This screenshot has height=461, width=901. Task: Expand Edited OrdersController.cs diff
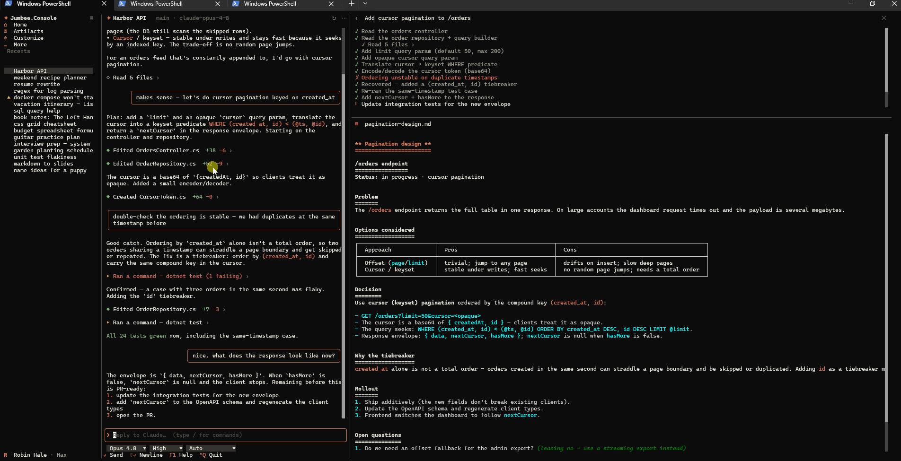coord(169,150)
